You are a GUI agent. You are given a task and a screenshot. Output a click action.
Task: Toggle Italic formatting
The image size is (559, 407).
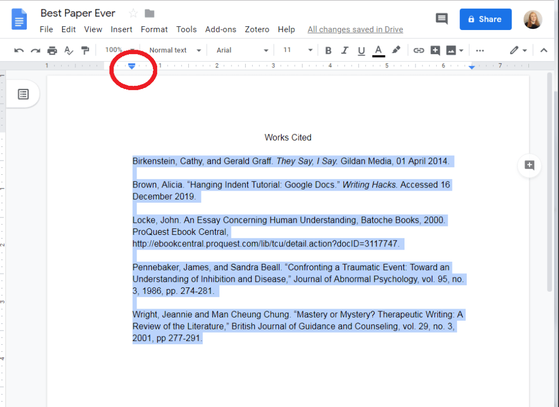[x=344, y=50]
